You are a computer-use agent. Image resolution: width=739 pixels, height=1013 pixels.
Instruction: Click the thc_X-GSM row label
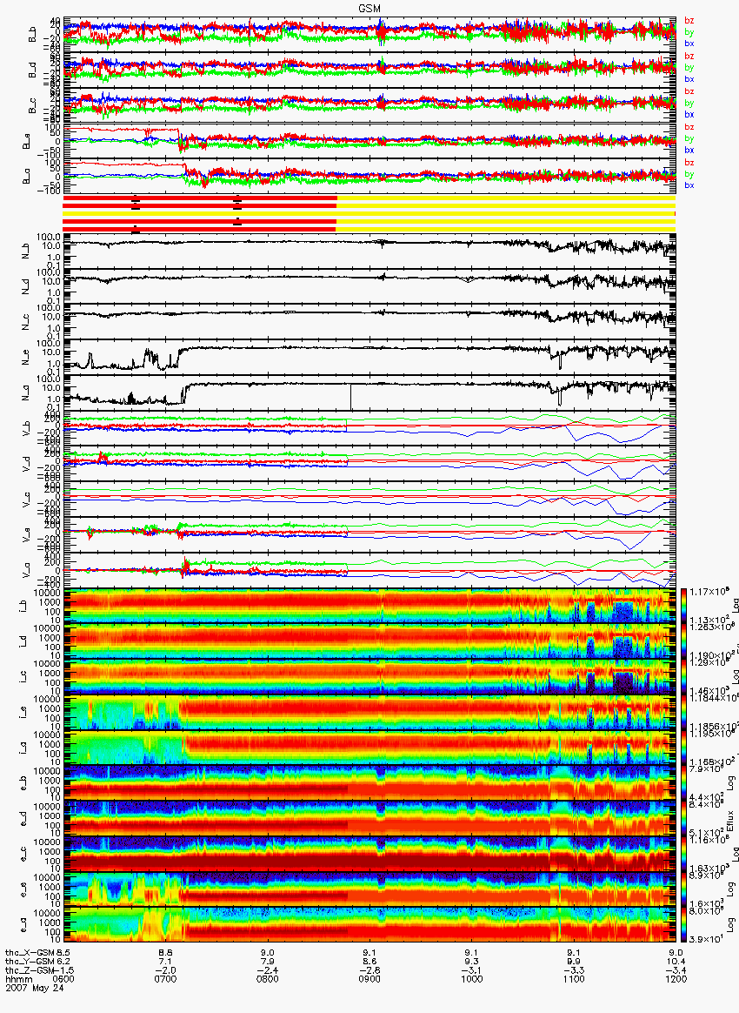click(30, 953)
